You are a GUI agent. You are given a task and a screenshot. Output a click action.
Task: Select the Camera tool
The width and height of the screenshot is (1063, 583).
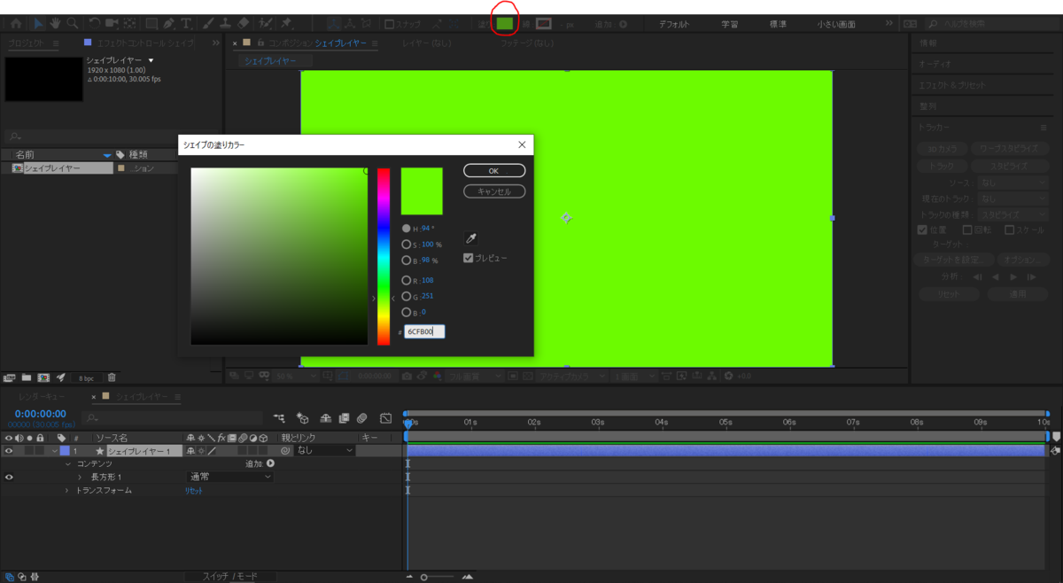point(113,23)
